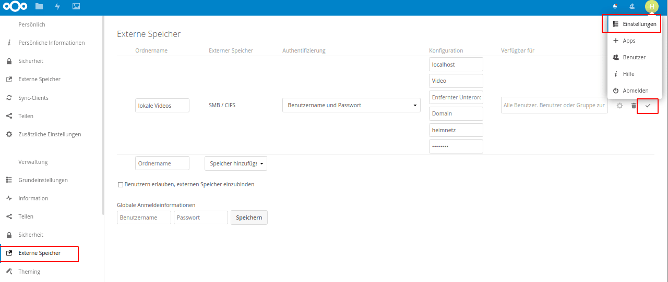Open the Files app folder icon
668x282 pixels.
click(x=39, y=7)
